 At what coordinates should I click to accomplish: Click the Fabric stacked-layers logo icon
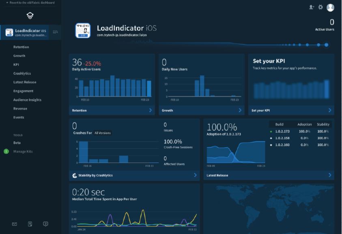tap(30, 16)
